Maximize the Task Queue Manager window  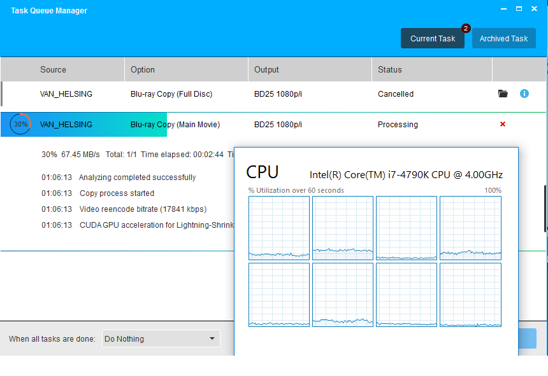[x=519, y=9]
